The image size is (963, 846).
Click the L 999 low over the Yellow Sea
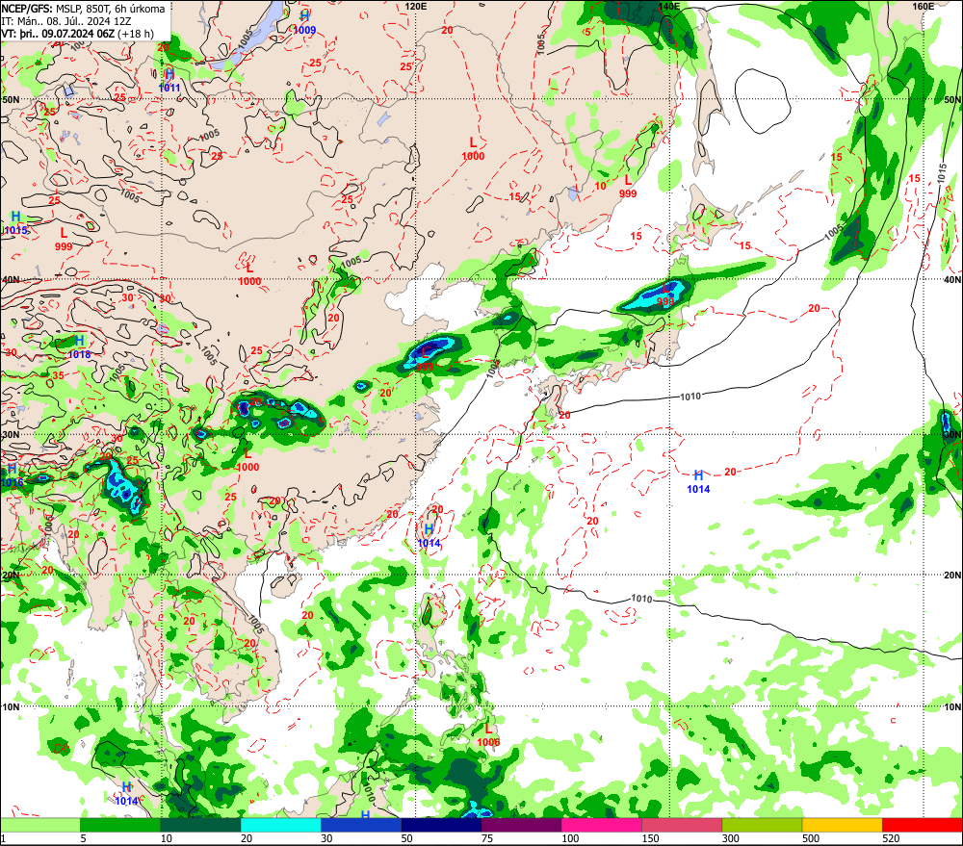pos(425,360)
